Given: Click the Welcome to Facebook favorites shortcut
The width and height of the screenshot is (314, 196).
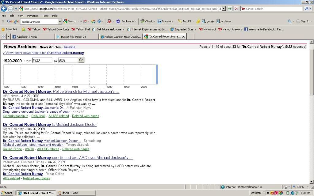Looking at the screenshot, I should pyautogui.click(x=264, y=29).
